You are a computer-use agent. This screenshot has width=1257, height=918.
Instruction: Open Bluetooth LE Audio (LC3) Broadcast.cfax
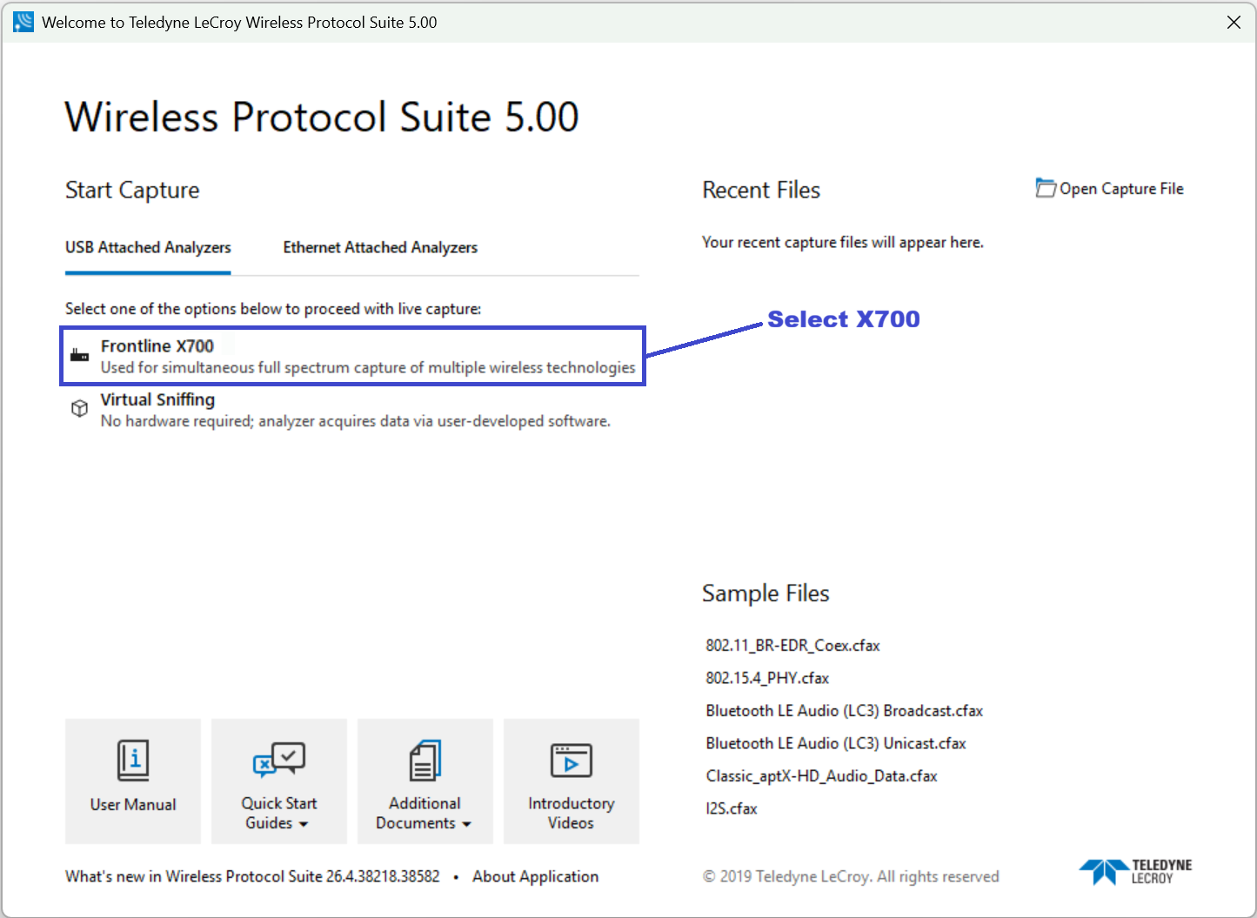(844, 711)
